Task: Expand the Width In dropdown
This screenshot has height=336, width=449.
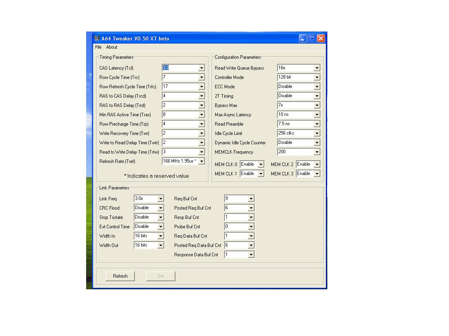Action: pos(161,236)
